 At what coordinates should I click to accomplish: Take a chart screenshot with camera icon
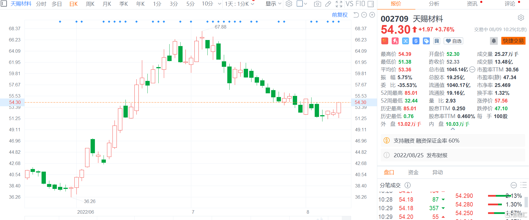point(317,4)
